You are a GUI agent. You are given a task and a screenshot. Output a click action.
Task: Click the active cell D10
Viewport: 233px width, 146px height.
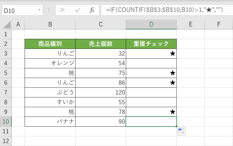coord(151,121)
